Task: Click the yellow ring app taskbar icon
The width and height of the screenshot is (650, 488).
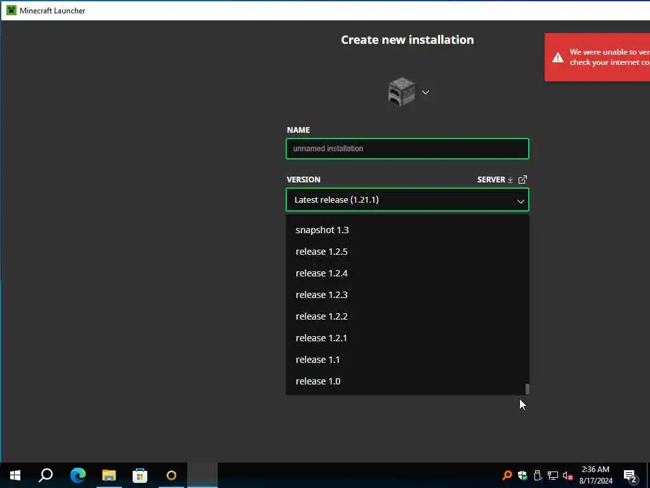Action: pyautogui.click(x=171, y=475)
